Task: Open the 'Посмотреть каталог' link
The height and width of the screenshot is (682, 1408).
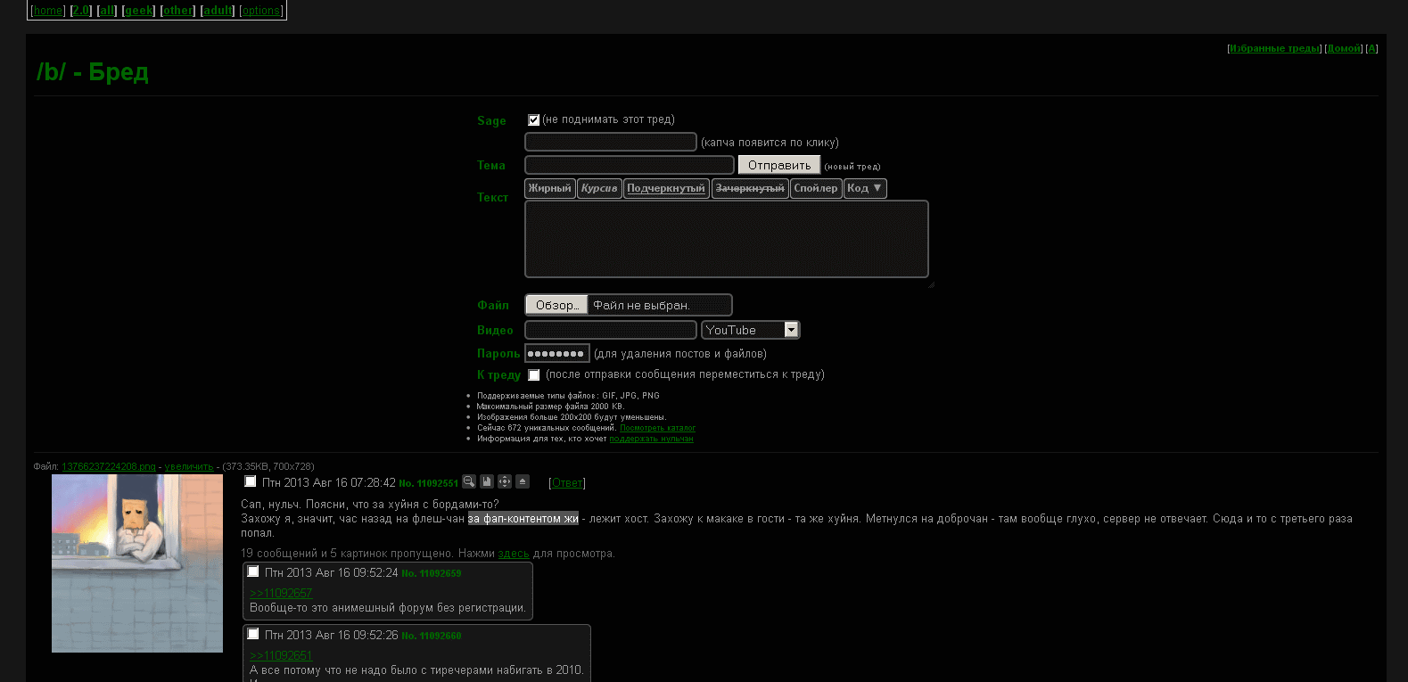Action: tap(657, 428)
